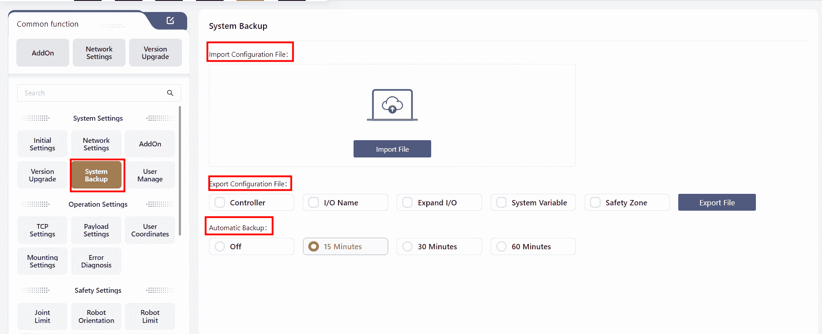Click the edit icon beside Common function

click(x=170, y=20)
